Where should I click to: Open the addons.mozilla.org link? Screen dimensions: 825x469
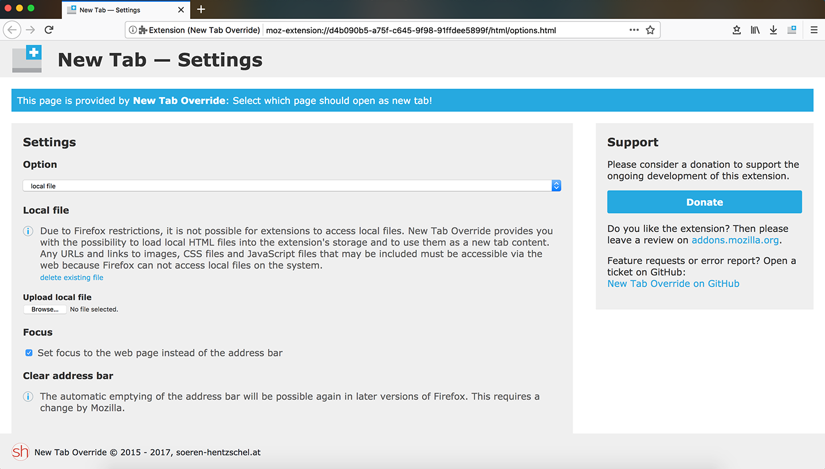735,240
